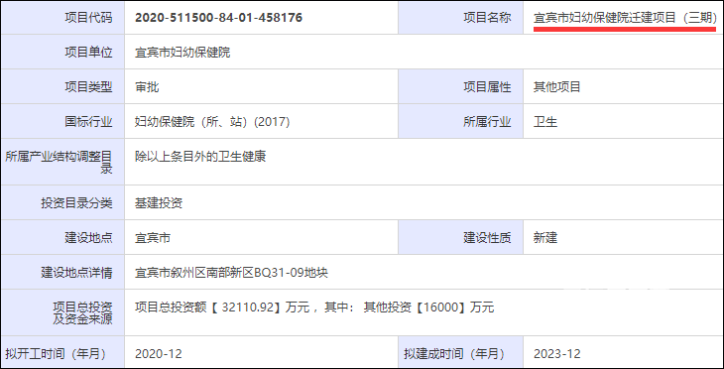Click the 项目类型 value 审批
The image size is (724, 369).
tap(147, 87)
